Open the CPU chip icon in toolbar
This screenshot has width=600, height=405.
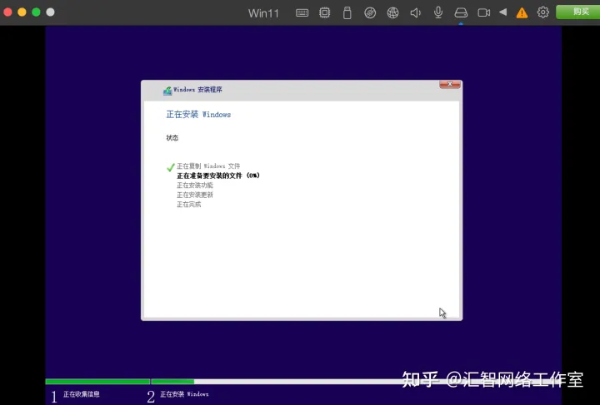[324, 12]
